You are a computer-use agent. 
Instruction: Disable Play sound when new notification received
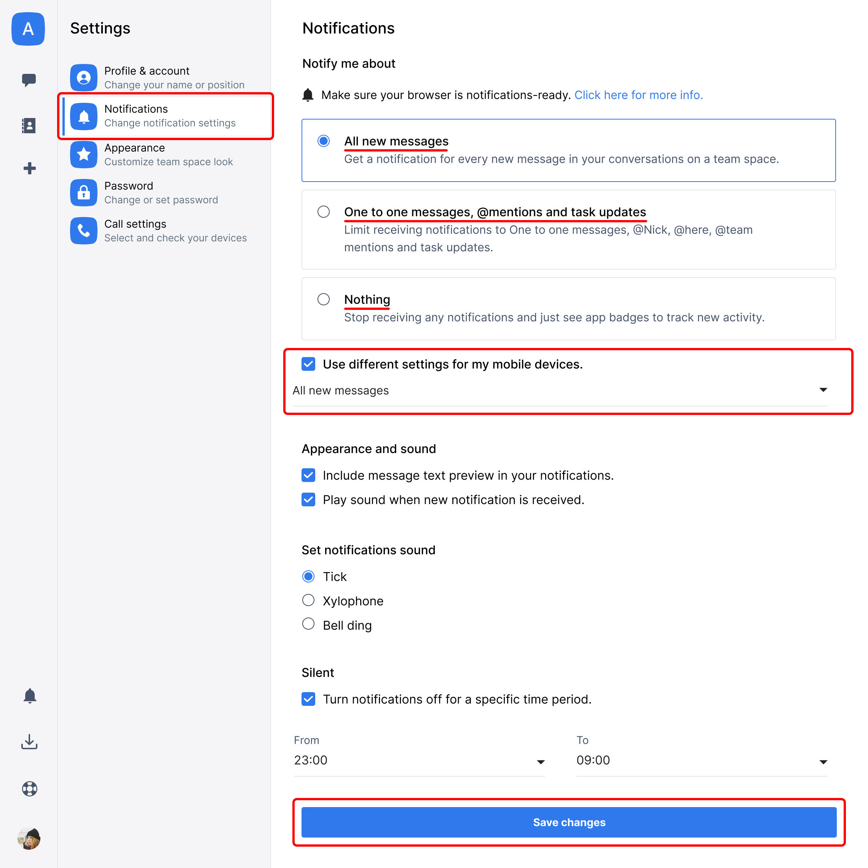coord(309,500)
